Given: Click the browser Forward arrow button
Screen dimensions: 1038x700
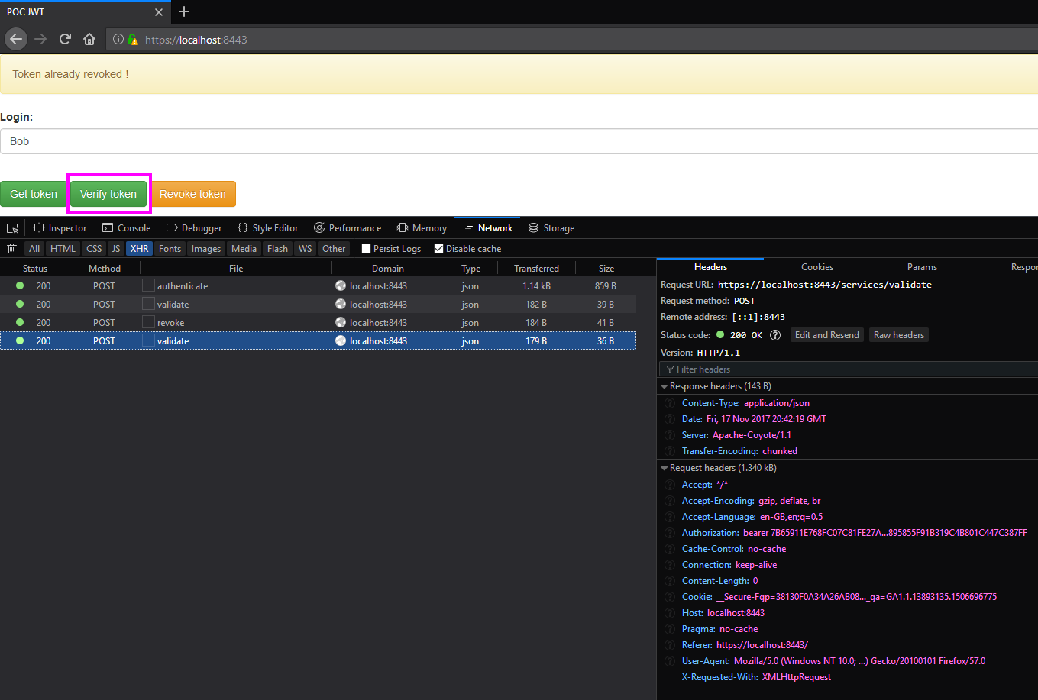Looking at the screenshot, I should 40,39.
